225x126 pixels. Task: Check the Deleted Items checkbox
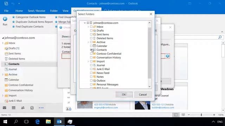pos(91,38)
